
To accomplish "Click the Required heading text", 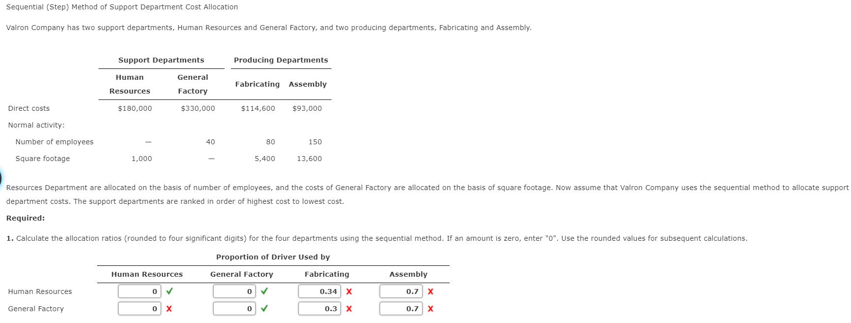I will [x=25, y=218].
